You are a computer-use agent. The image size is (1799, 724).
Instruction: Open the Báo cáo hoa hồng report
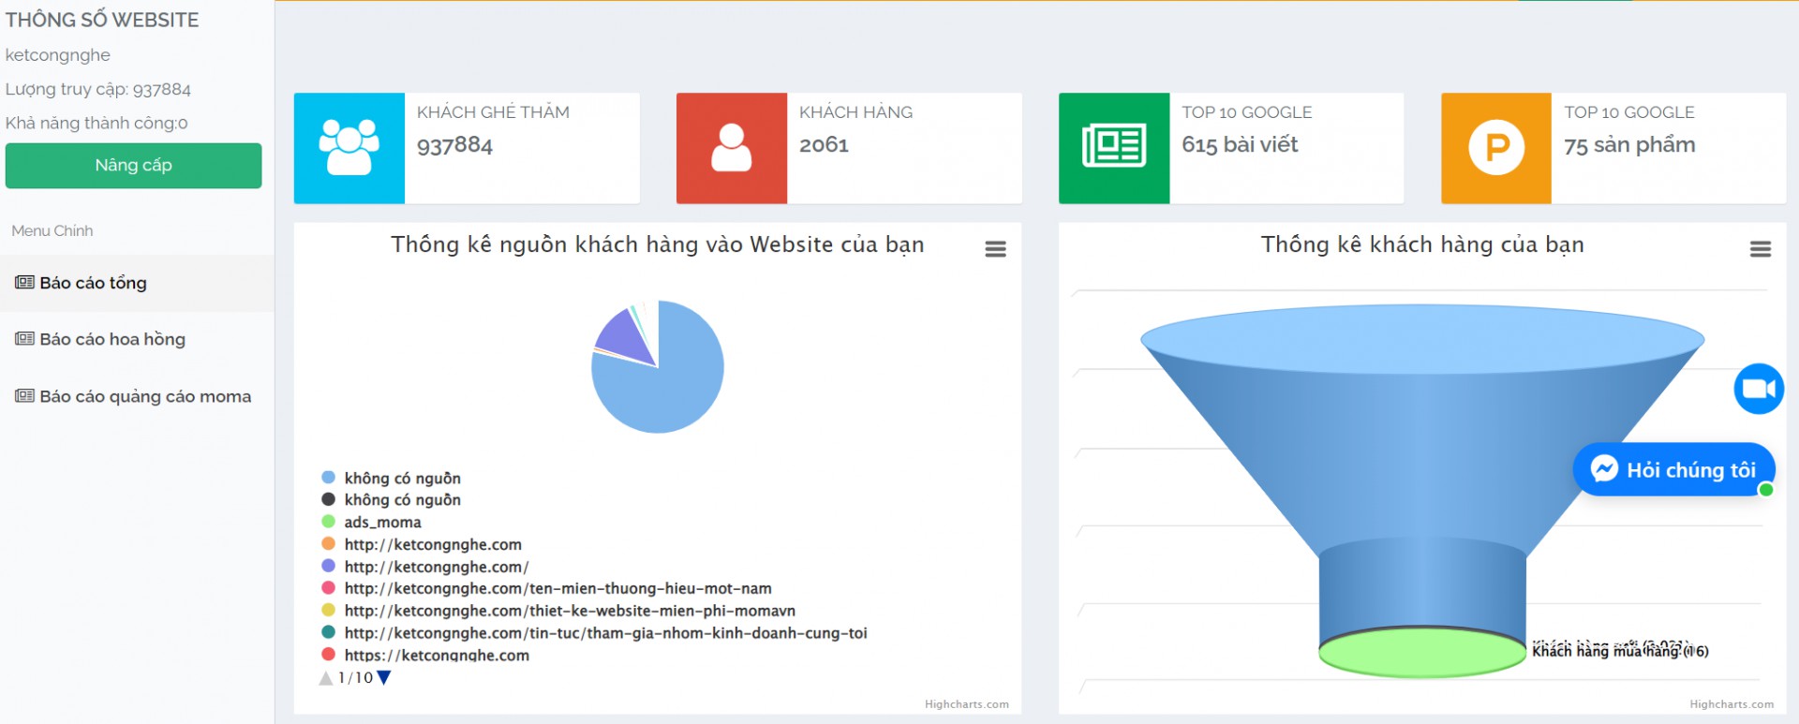pyautogui.click(x=112, y=340)
